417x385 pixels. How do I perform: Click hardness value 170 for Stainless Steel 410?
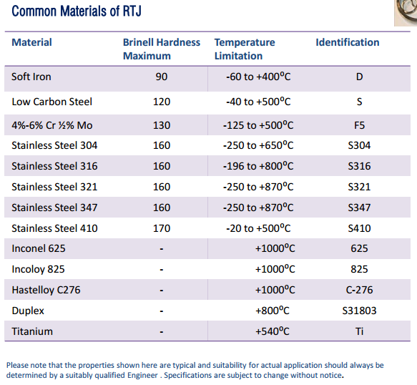[x=162, y=228]
